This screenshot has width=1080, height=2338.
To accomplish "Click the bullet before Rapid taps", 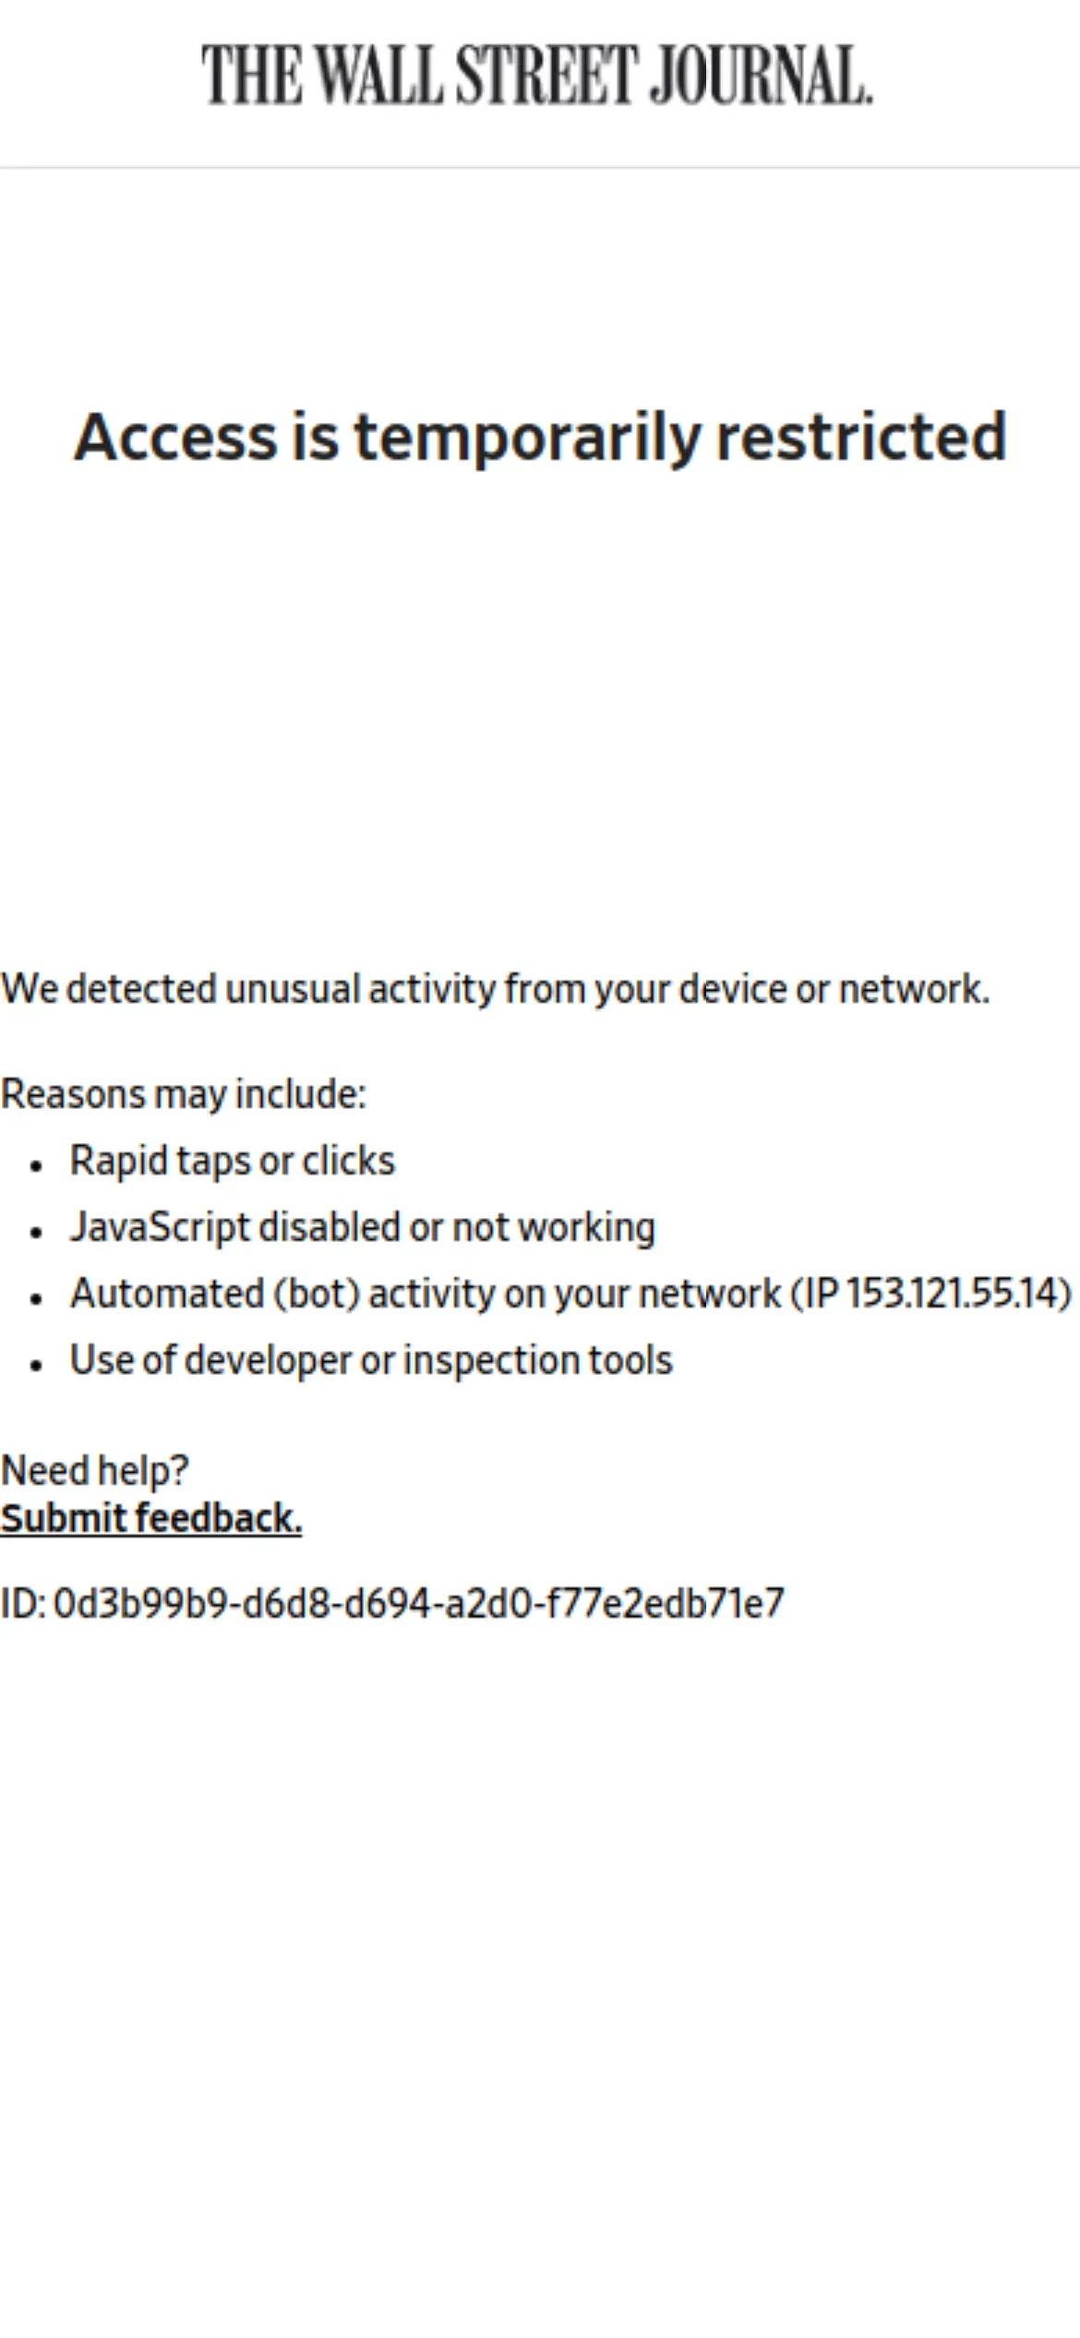I will coord(36,1166).
